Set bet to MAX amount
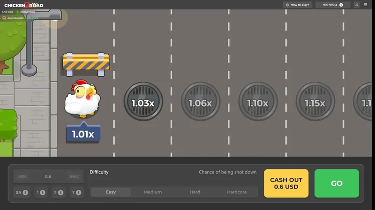 [x=74, y=176]
